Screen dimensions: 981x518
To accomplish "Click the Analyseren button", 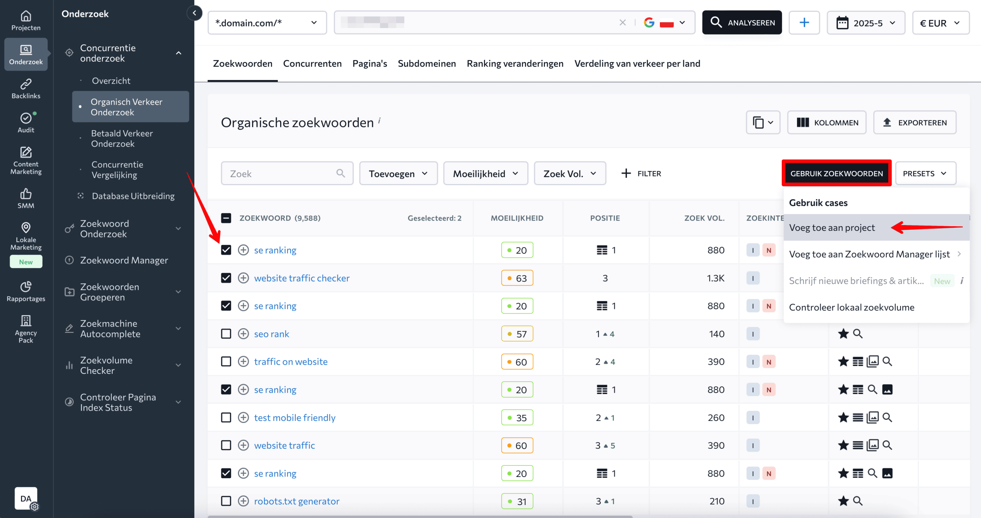I will pos(742,23).
